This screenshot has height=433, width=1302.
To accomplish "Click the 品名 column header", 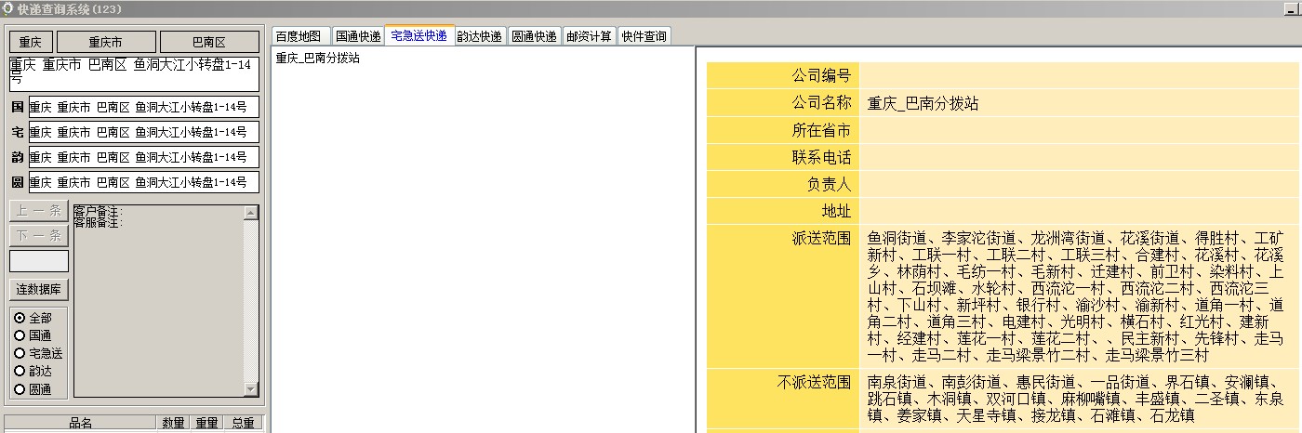I will coord(81,423).
